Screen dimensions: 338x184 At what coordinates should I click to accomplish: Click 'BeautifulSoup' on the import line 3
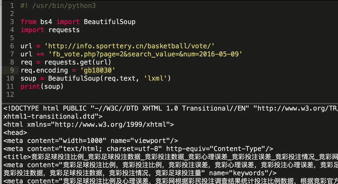point(109,22)
